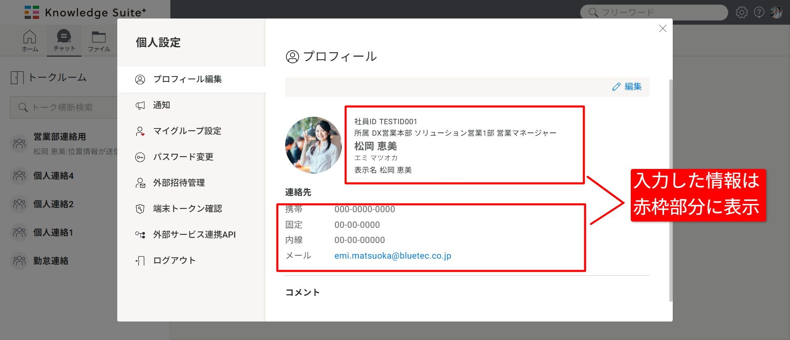
Task: Open the Home (ホーム) icon
Action: [x=30, y=41]
